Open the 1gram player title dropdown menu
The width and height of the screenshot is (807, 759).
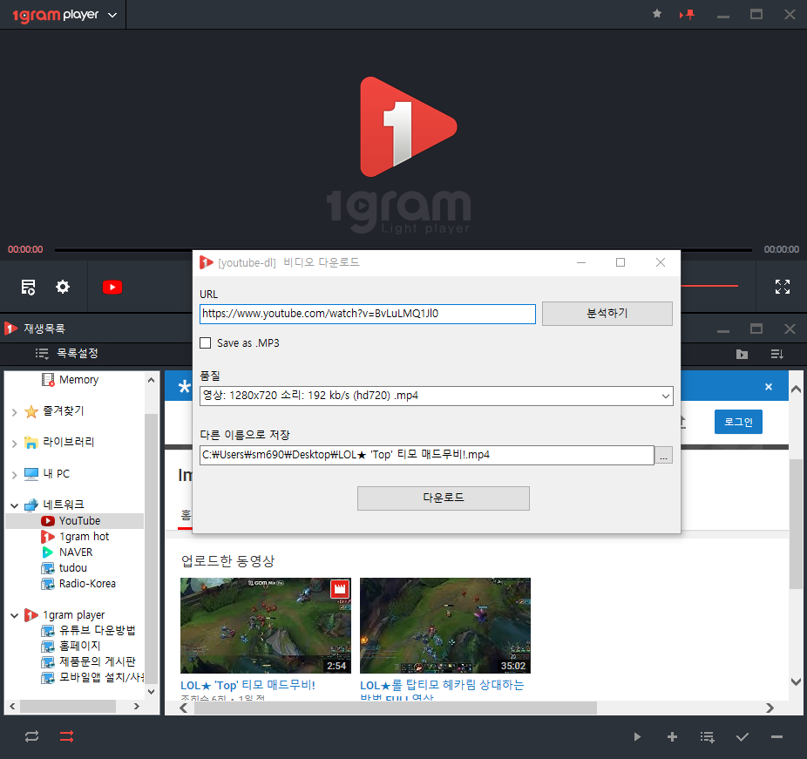[112, 15]
